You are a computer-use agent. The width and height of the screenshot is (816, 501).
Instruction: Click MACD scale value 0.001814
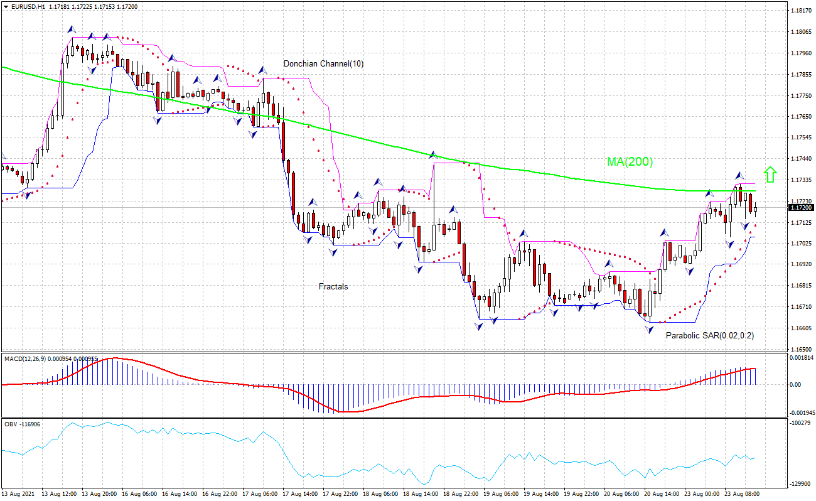[801, 357]
